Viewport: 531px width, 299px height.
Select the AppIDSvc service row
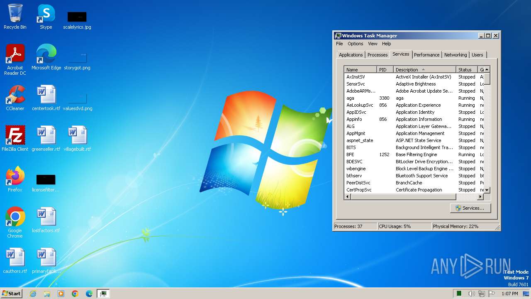point(414,112)
